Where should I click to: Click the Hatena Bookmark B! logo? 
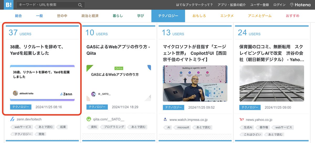pyautogui.click(x=9, y=5)
